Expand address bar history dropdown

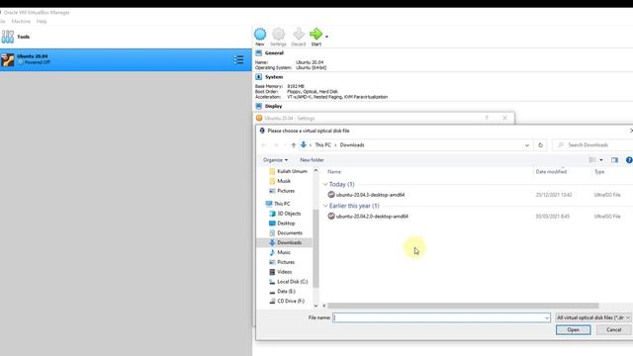click(527, 145)
